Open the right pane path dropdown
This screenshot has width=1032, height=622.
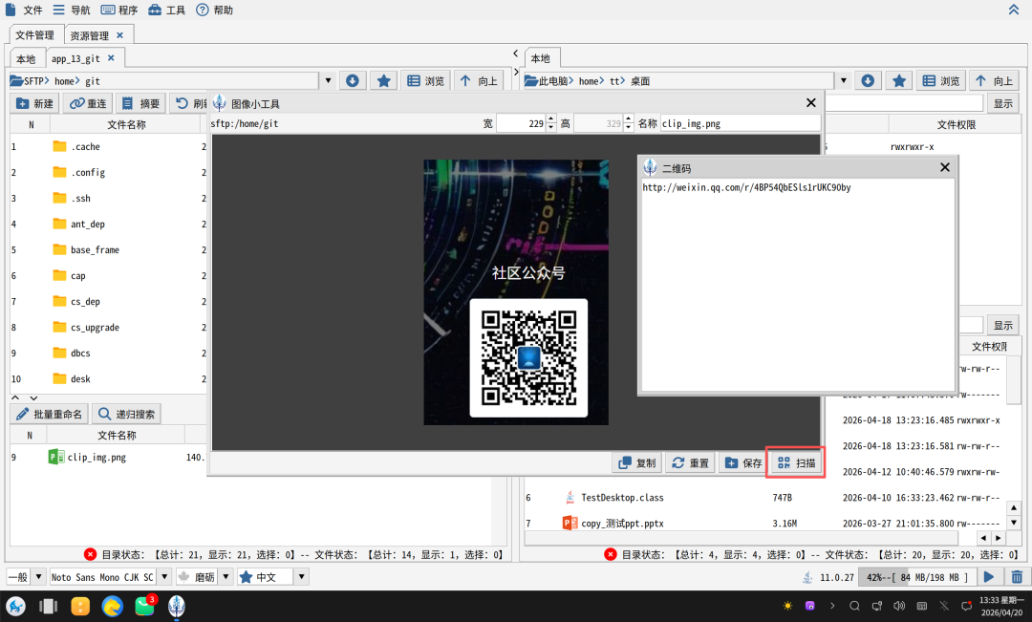pos(843,80)
